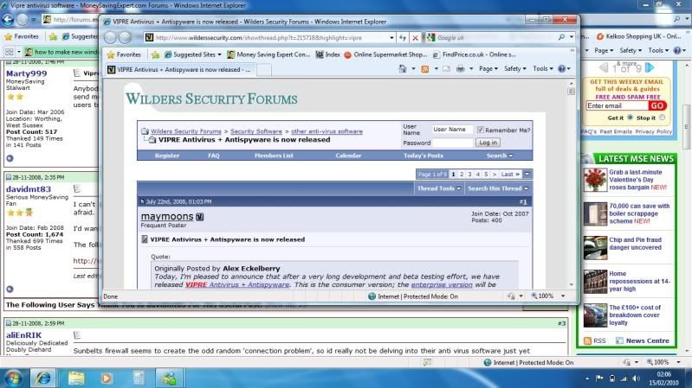Screen dimensions: 692x388
Task: Click the Wilders page vertical scrollbar down arrow
Action: point(572,284)
